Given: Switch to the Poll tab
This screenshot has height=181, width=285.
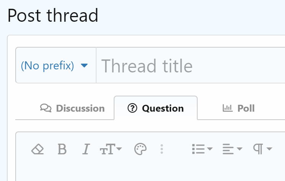Looking at the screenshot, I should click(246, 108).
